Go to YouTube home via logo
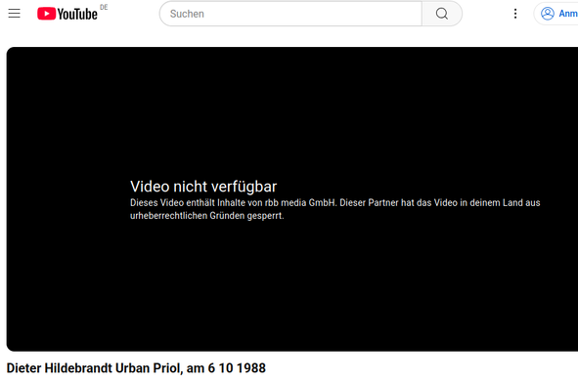The height and width of the screenshot is (381, 578). pos(67,14)
